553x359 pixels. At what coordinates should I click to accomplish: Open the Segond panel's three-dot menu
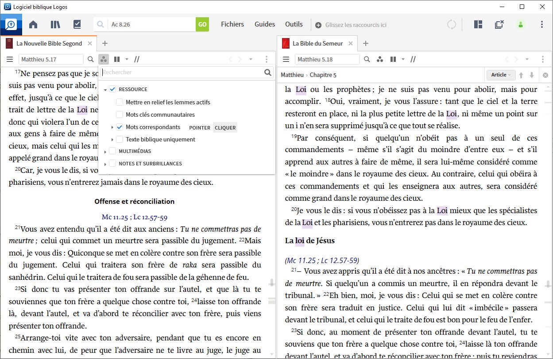[267, 59]
